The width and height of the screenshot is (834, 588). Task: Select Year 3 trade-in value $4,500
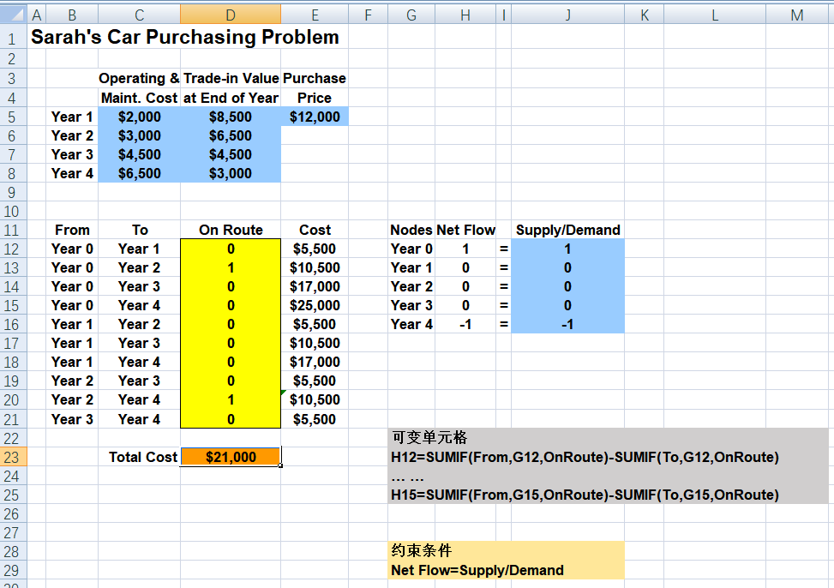coord(231,154)
